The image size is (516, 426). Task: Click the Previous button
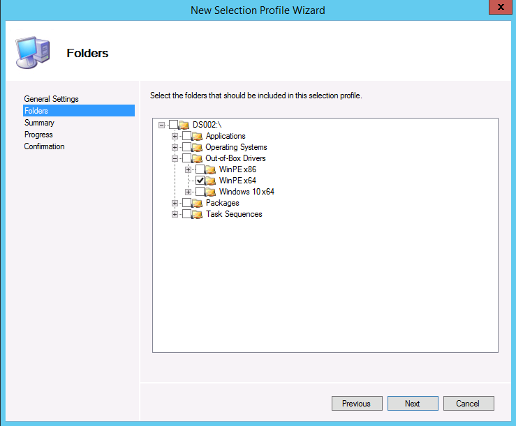(x=356, y=404)
